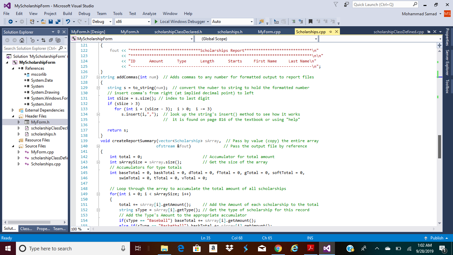The image size is (453, 255).
Task: Switch to the scholarshipClassDeclared.h tab
Action: 178,32
